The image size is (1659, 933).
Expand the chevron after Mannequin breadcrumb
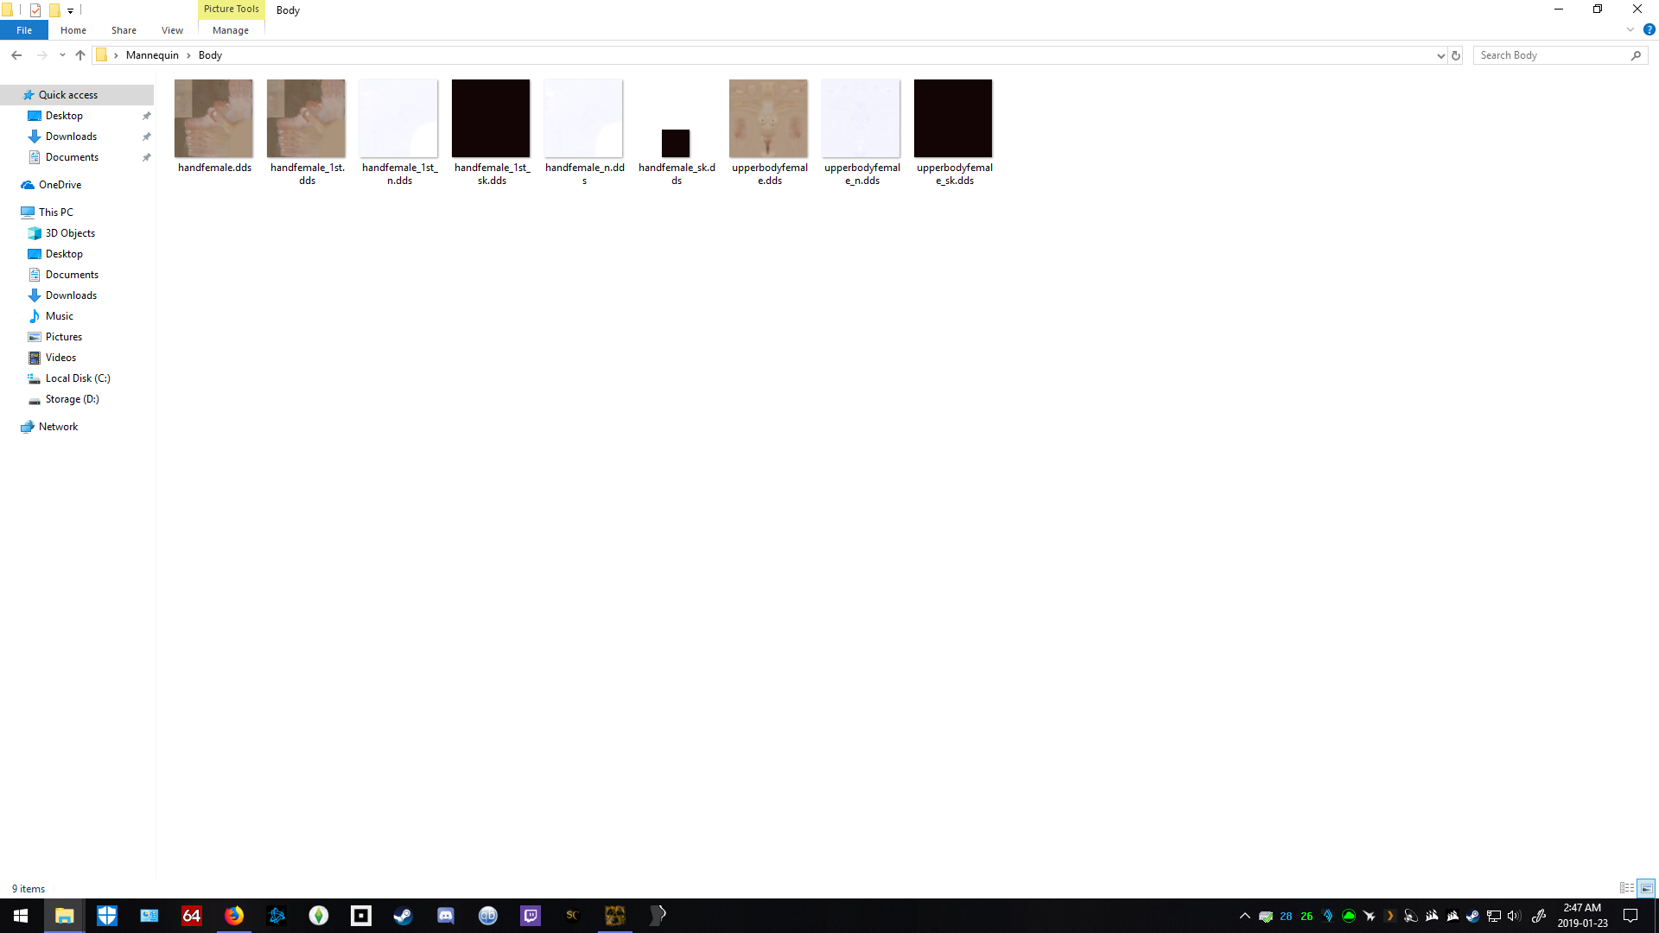(188, 55)
